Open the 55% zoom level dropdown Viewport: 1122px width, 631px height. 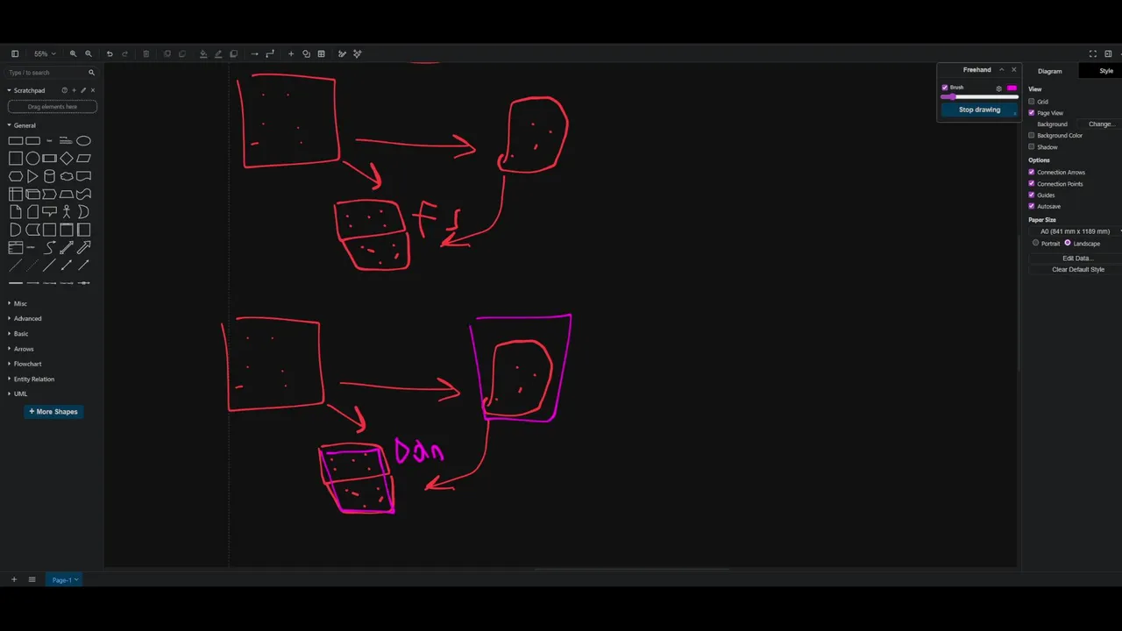coord(44,53)
